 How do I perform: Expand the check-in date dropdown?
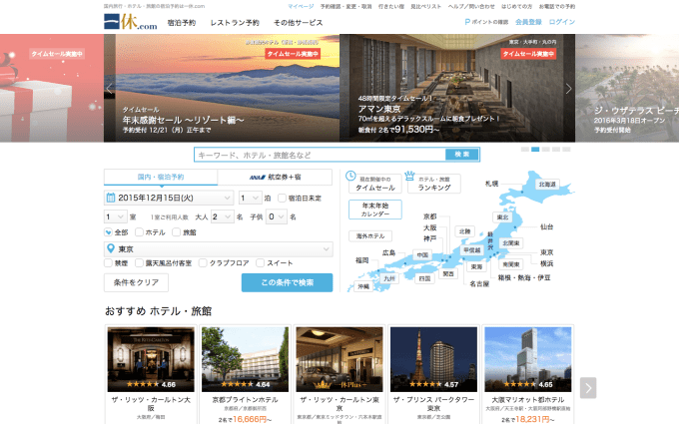click(x=170, y=198)
